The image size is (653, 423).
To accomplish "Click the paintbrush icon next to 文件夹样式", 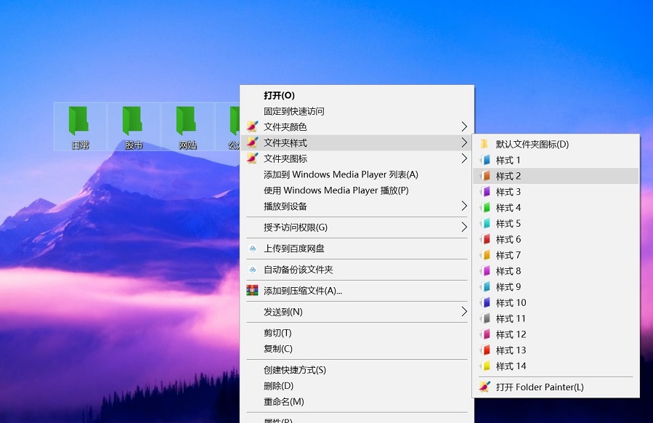I will pyautogui.click(x=251, y=142).
